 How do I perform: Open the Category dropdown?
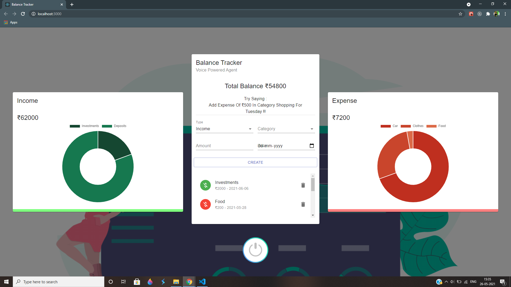286,129
